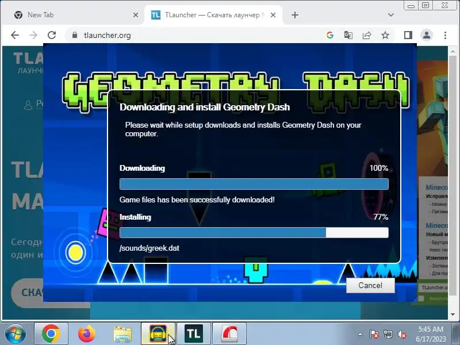The width and height of the screenshot is (460, 345).
Task: Show hidden system tray icons
Action: pos(361,334)
